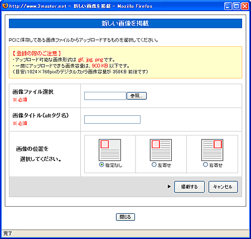Close the Firefox window
251x239 pixels.
[x=245, y=6]
